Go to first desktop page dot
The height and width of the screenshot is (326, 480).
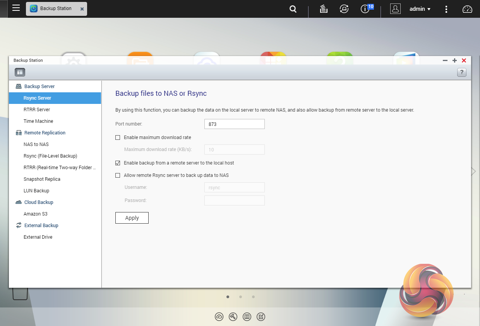[228, 297]
